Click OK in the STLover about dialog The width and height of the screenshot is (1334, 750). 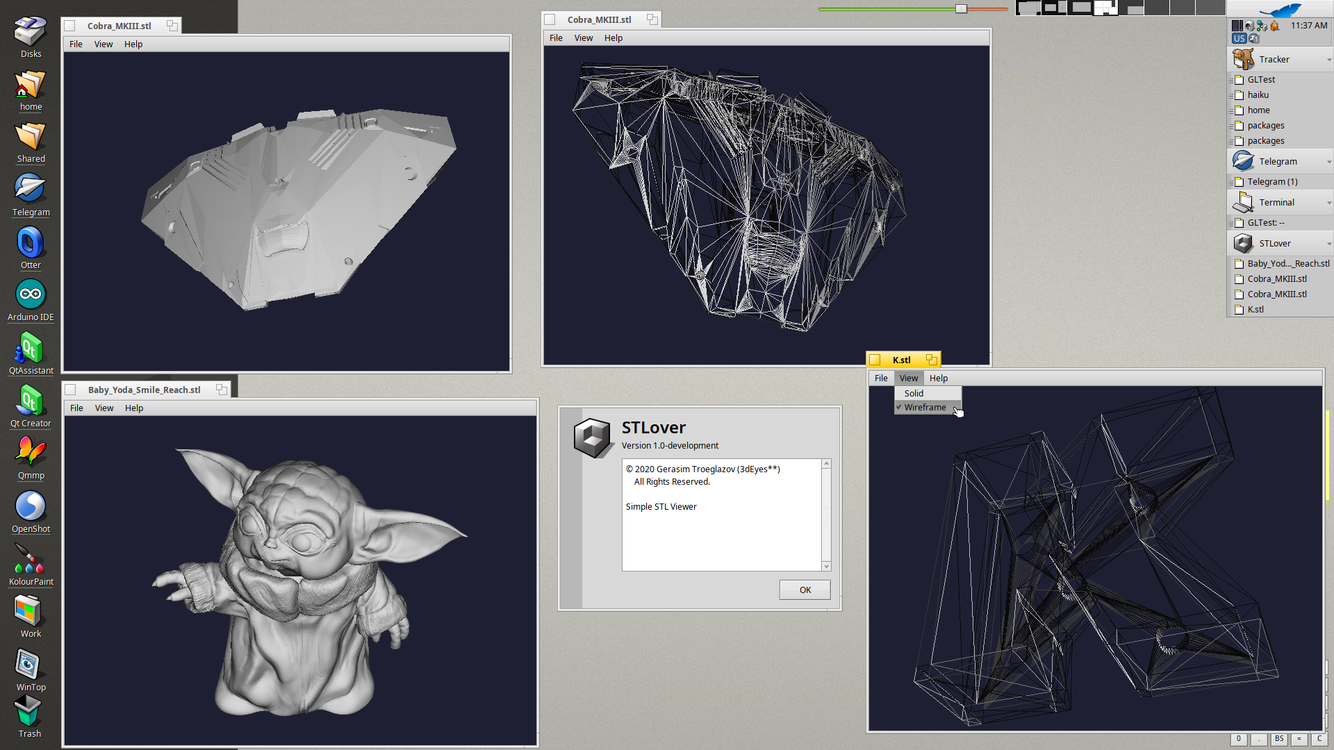[x=805, y=590]
